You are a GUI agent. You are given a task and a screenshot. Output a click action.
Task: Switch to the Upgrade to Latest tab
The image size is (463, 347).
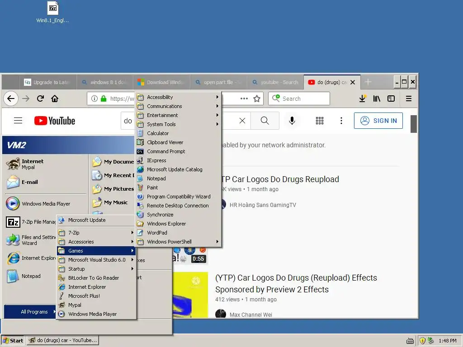(x=47, y=82)
